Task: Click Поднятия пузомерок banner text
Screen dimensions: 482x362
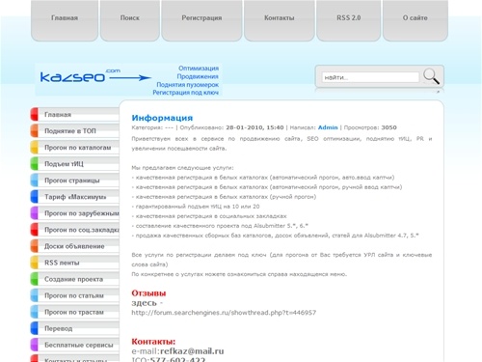Action: click(x=188, y=84)
